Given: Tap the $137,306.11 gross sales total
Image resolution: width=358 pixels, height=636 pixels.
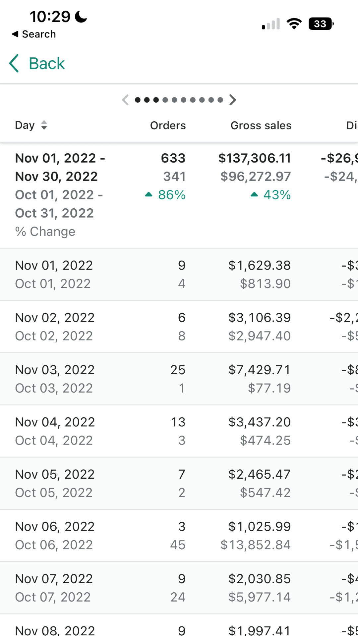Looking at the screenshot, I should coord(254,158).
